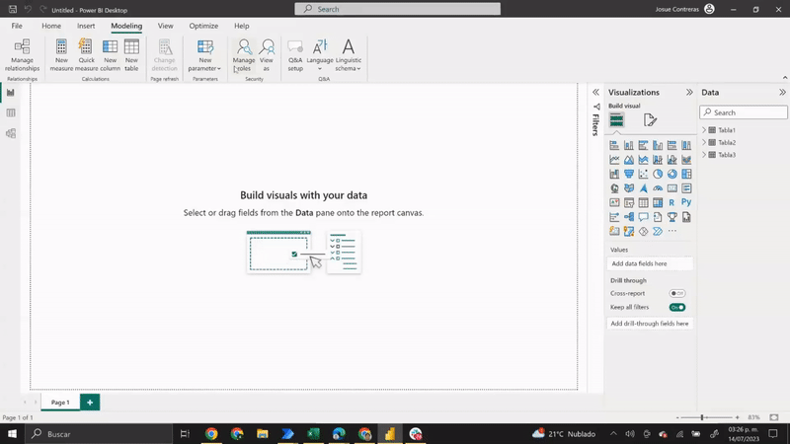
Task: Select the Slicer visual
Action: [629, 202]
